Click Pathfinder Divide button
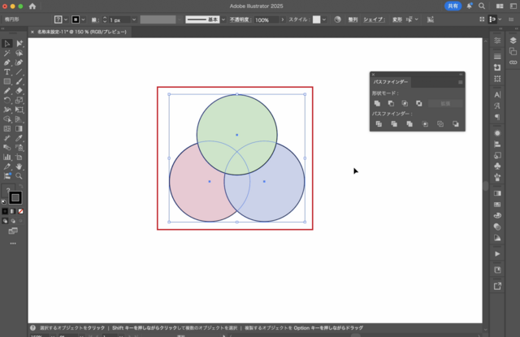 click(x=379, y=124)
